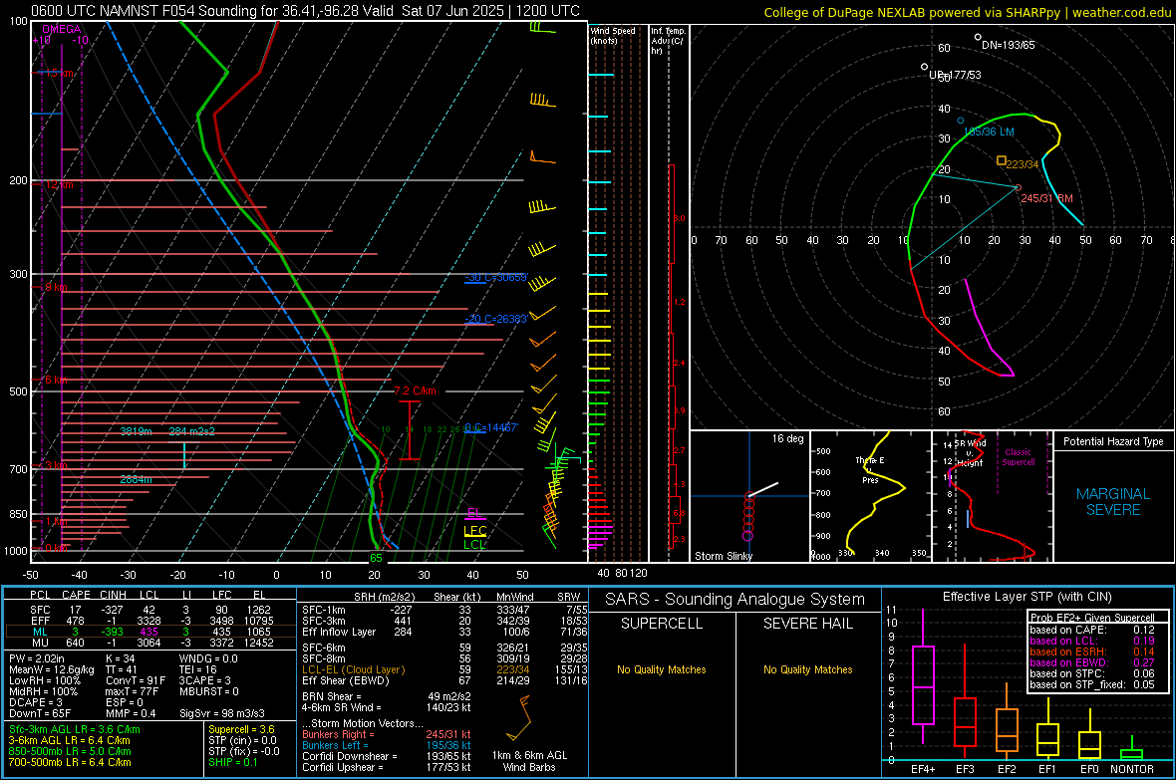The height and width of the screenshot is (780, 1176).
Task: Click the OMEGA label on the skew-T
Action: point(62,29)
